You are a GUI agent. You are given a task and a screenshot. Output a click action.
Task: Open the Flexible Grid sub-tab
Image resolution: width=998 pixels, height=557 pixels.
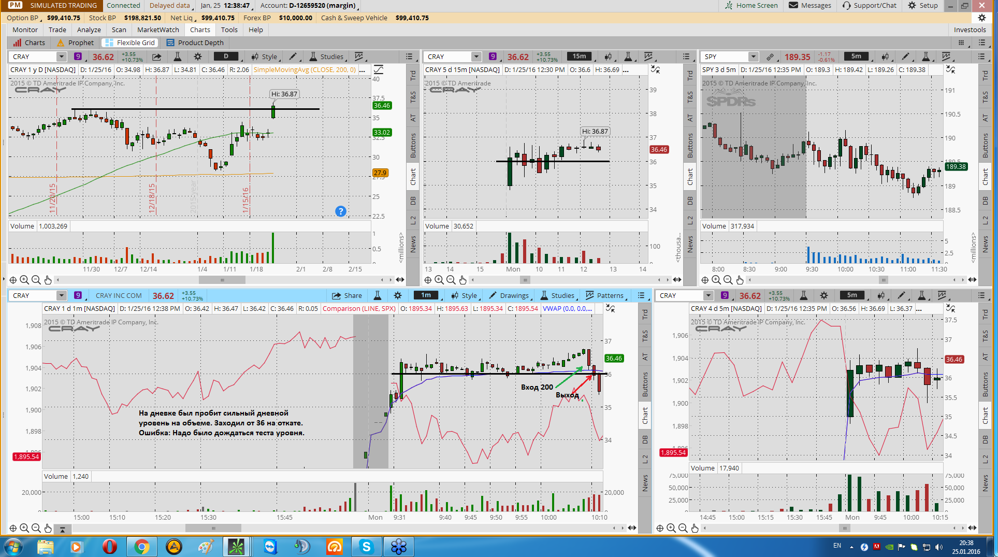[130, 42]
